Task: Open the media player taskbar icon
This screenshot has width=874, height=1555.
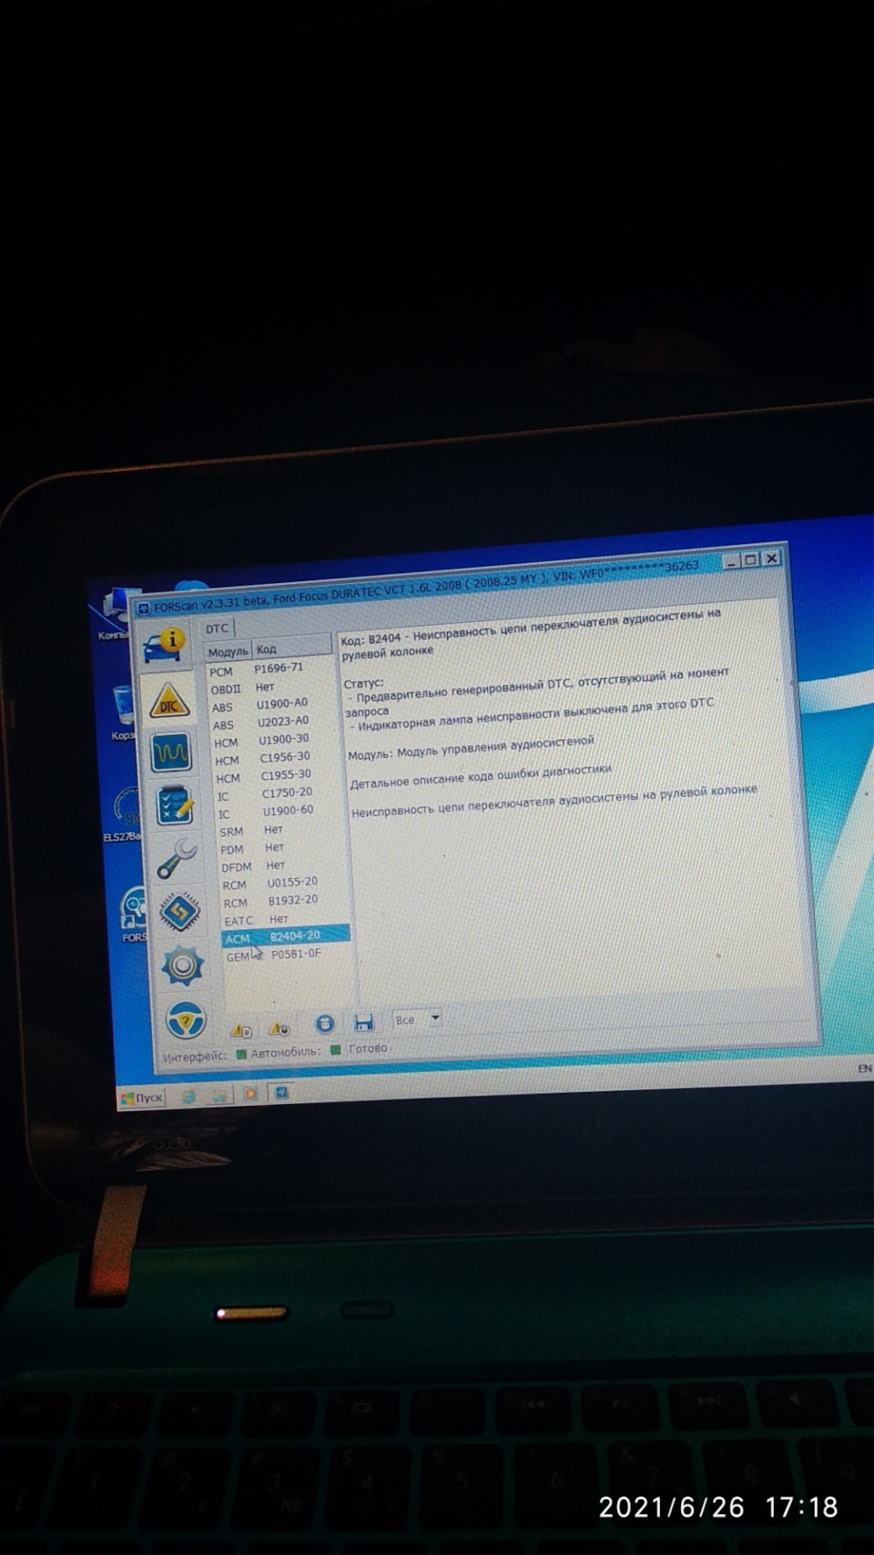Action: [x=249, y=1094]
